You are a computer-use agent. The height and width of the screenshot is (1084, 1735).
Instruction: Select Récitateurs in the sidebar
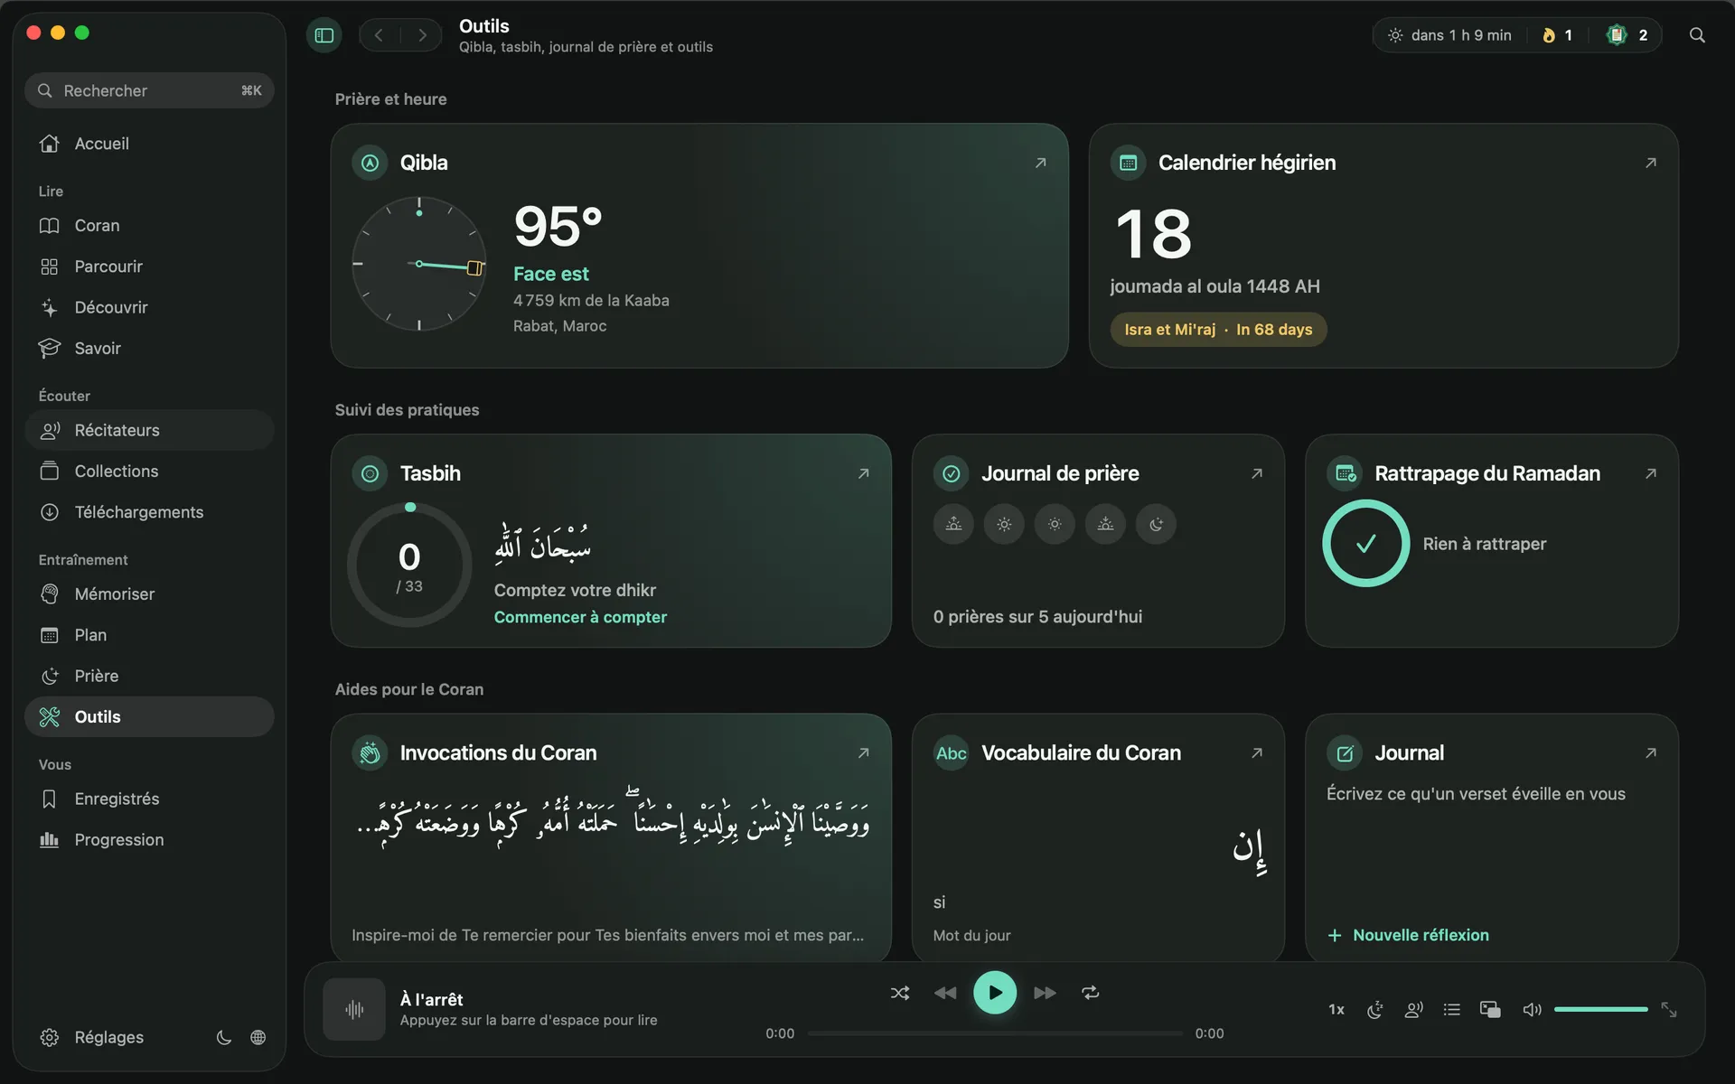pos(149,430)
